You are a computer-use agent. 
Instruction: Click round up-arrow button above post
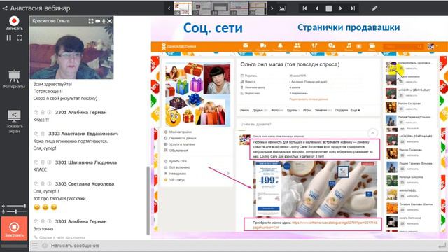coord(372,133)
